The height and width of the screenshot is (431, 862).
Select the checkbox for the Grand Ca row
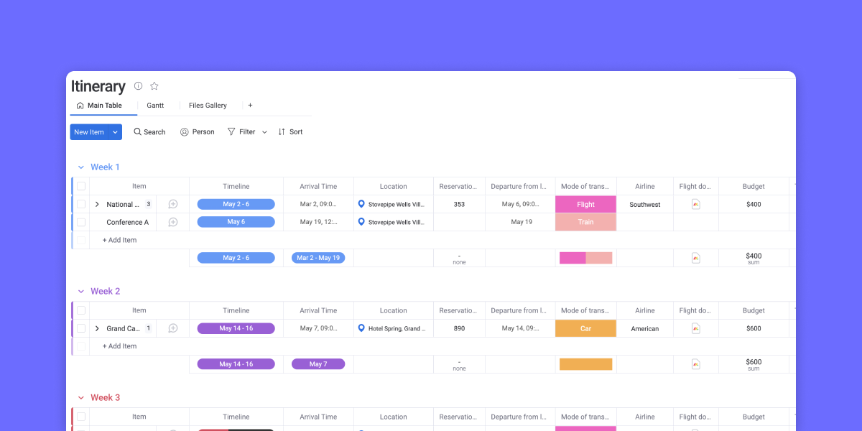coord(81,328)
